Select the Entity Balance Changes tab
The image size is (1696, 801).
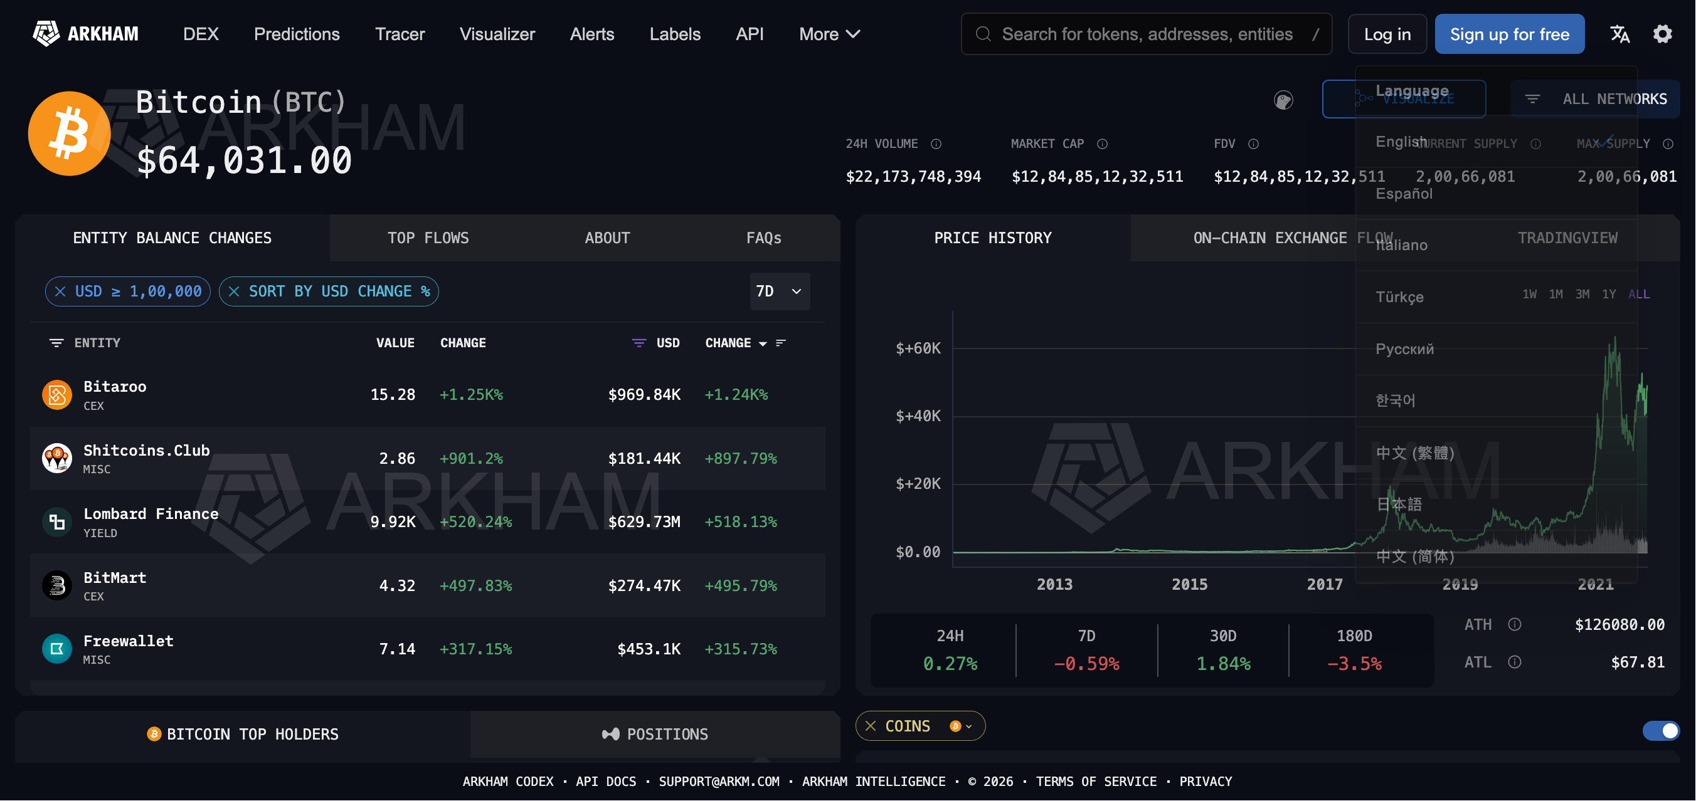pos(172,238)
